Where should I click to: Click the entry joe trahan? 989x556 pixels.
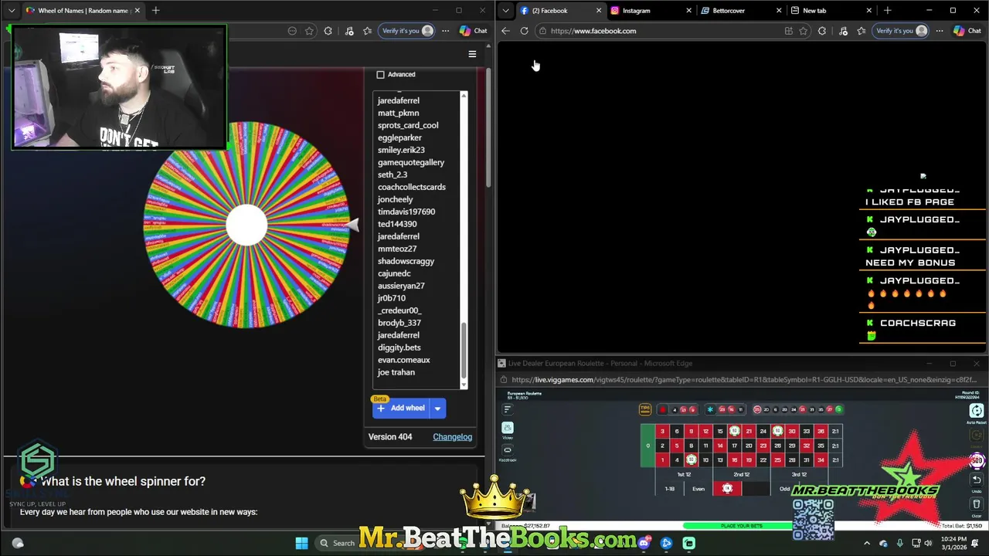(396, 372)
